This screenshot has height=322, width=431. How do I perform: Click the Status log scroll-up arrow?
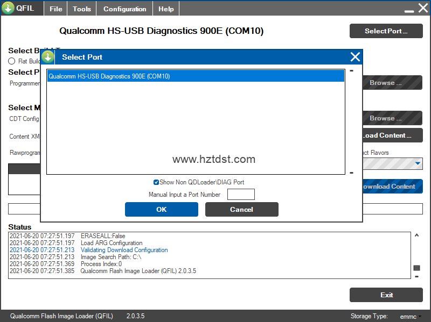(416, 235)
